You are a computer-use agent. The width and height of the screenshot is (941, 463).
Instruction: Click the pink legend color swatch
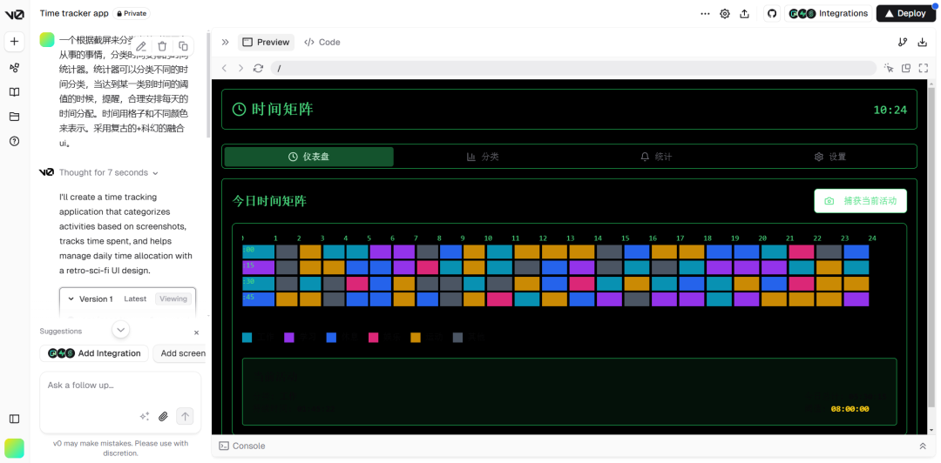pos(373,338)
